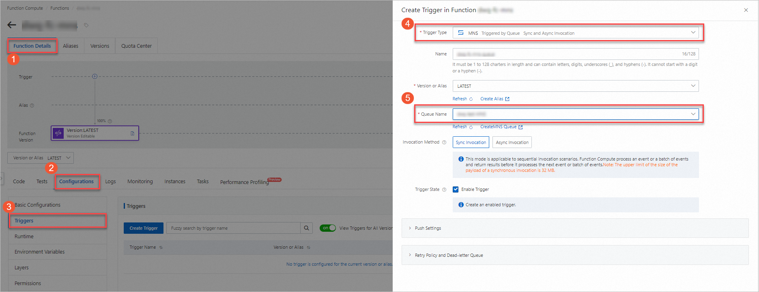Select Basic Configurations in side menu
This screenshot has width=759, height=292.
(58, 205)
